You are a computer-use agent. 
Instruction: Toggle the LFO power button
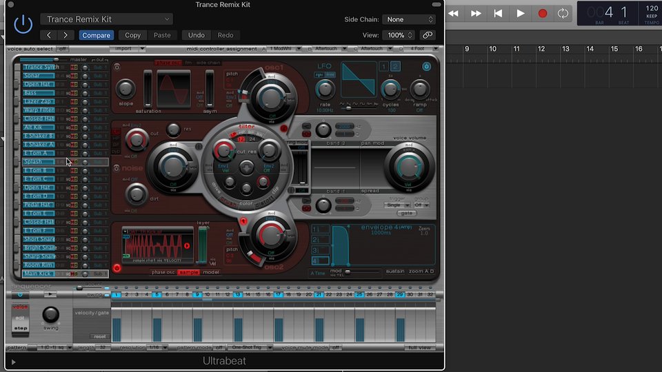point(426,67)
